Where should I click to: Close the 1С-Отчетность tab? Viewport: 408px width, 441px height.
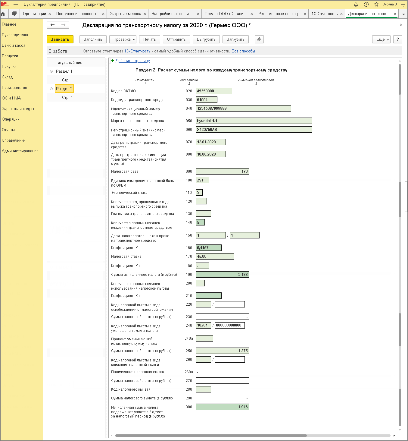pyautogui.click(x=341, y=14)
